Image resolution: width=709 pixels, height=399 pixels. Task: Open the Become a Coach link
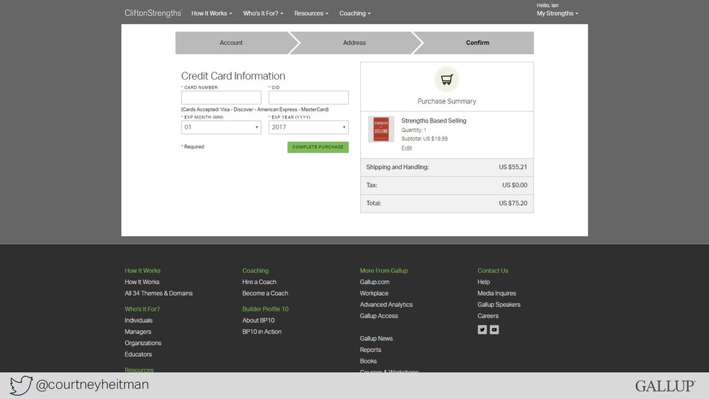[x=265, y=293]
